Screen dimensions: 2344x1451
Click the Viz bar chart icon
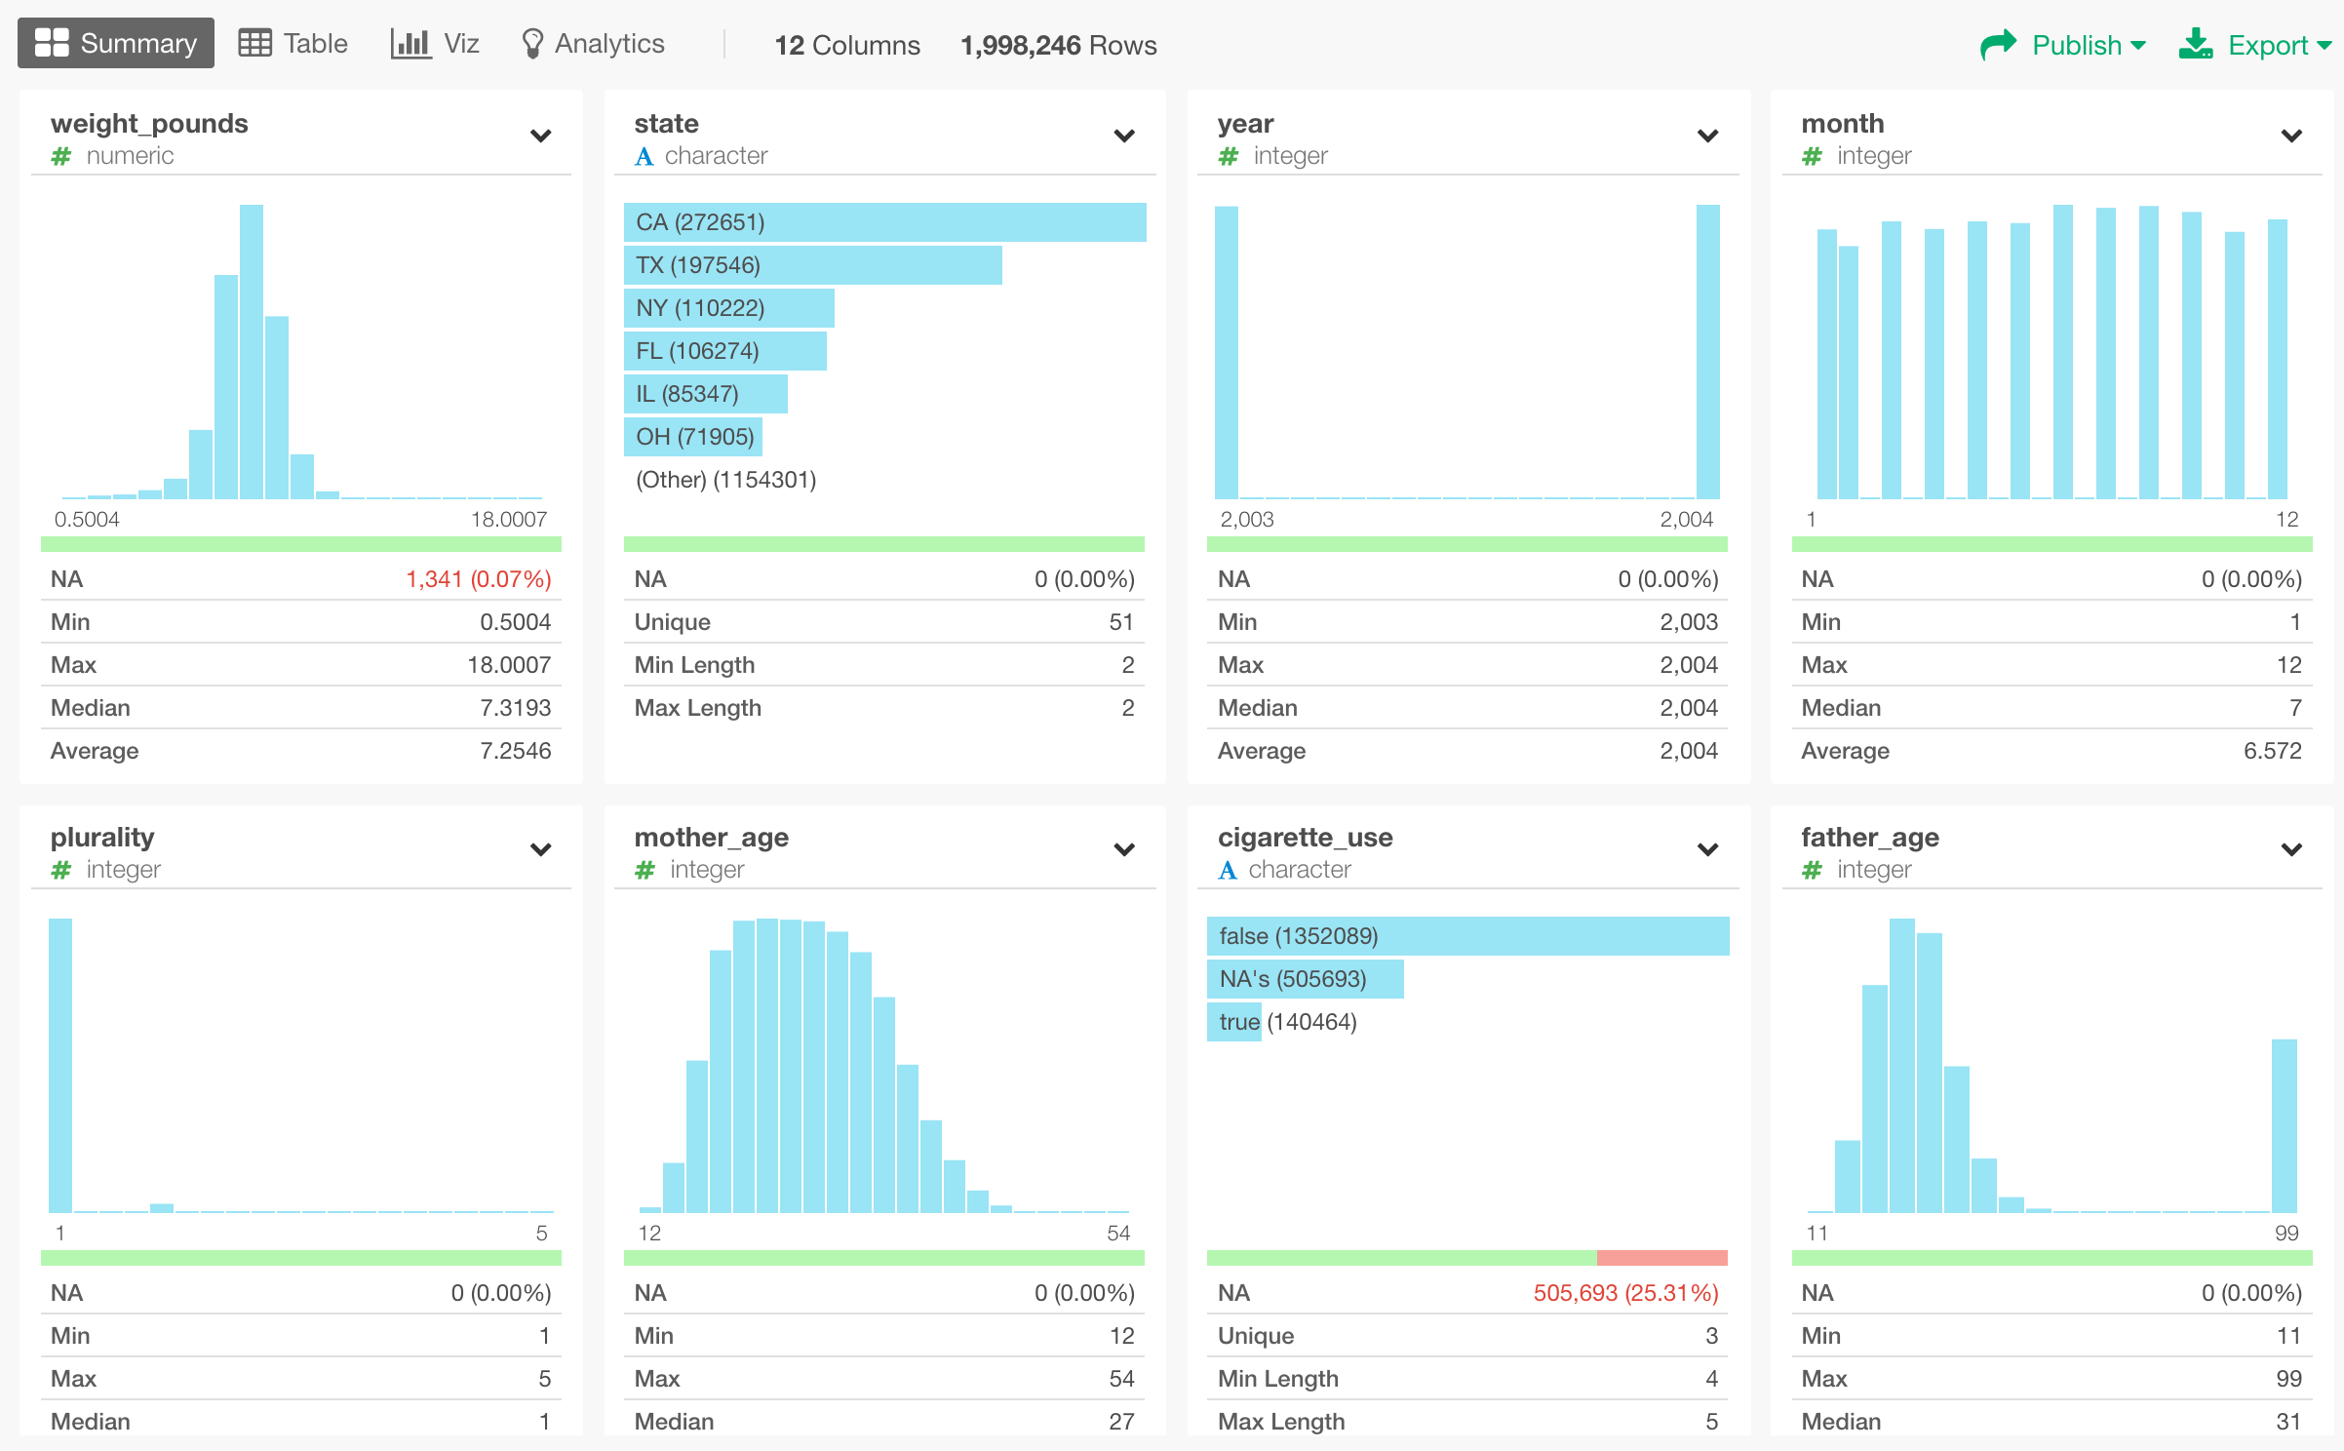pos(410,43)
